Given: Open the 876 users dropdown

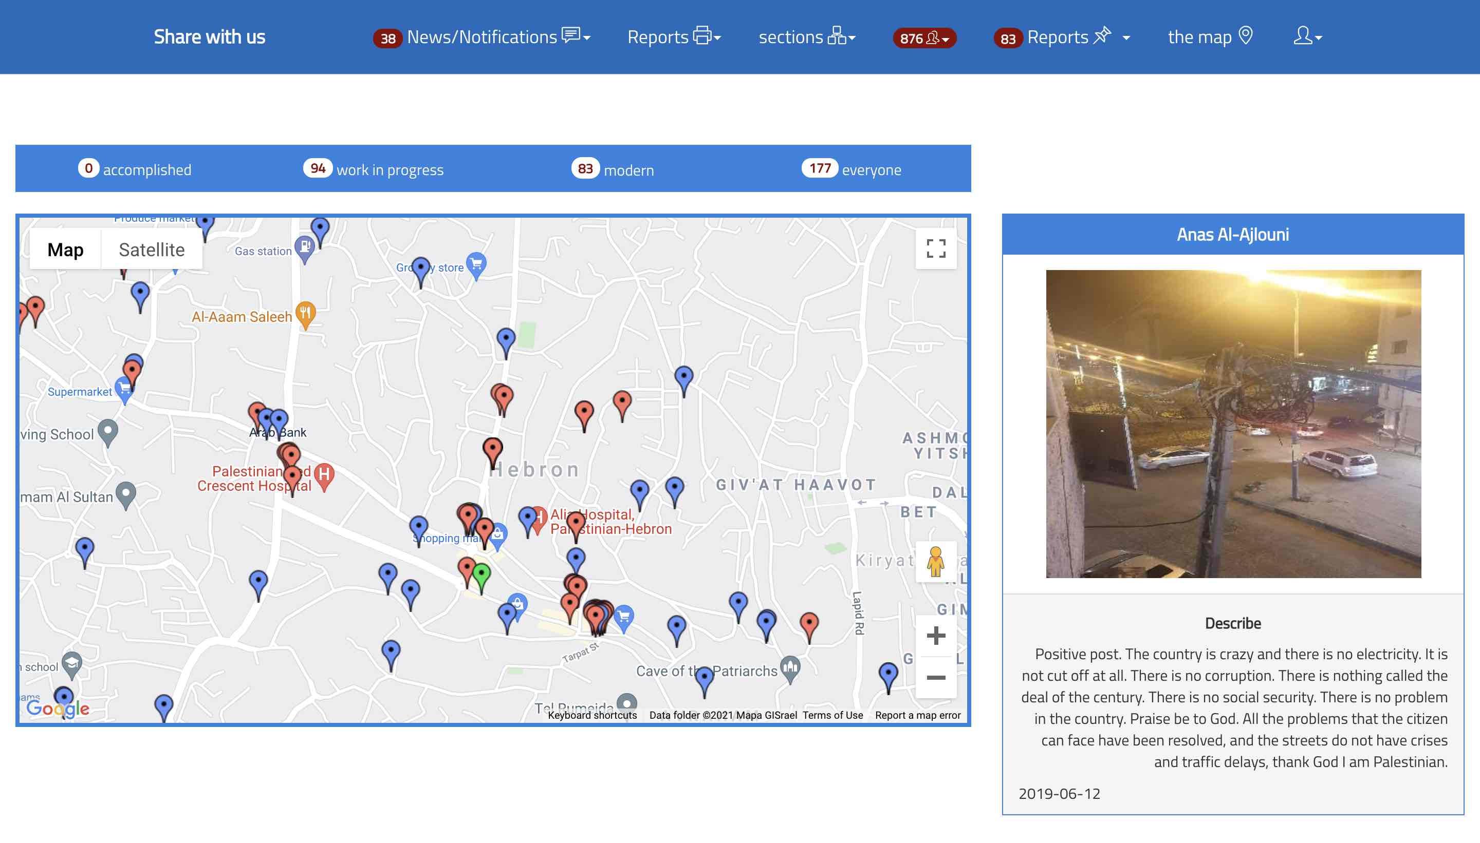Looking at the screenshot, I should (x=924, y=38).
